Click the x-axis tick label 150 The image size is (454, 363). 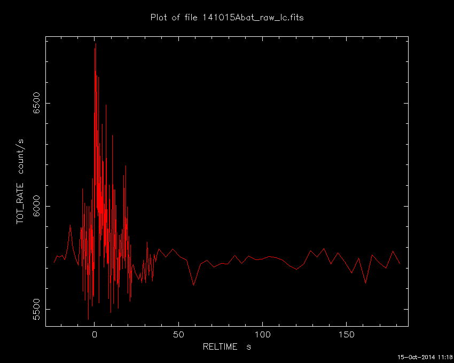click(x=347, y=335)
